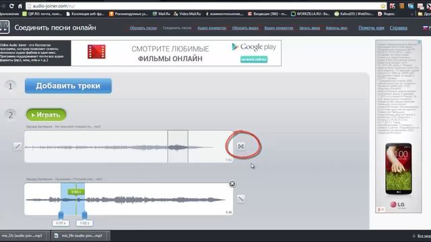The width and height of the screenshot is (431, 242).
Task: Open the Справка help link
Action: [x=399, y=28]
